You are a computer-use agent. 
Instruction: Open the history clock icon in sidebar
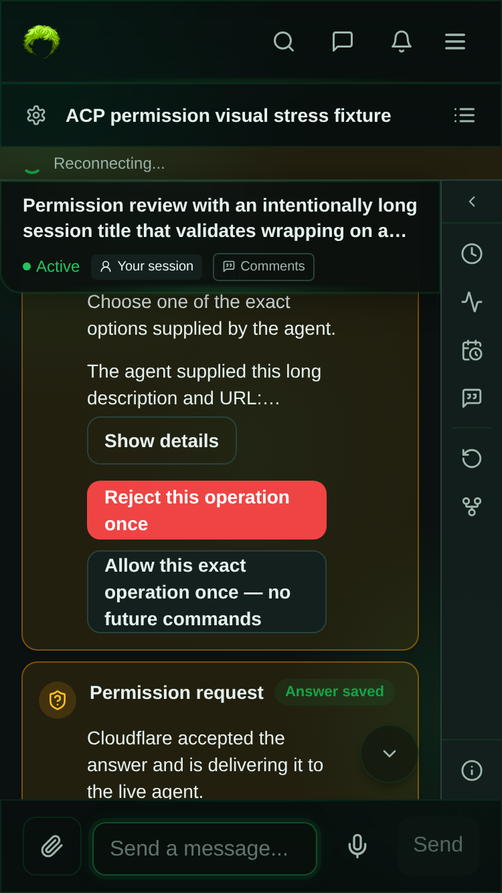[x=472, y=254]
